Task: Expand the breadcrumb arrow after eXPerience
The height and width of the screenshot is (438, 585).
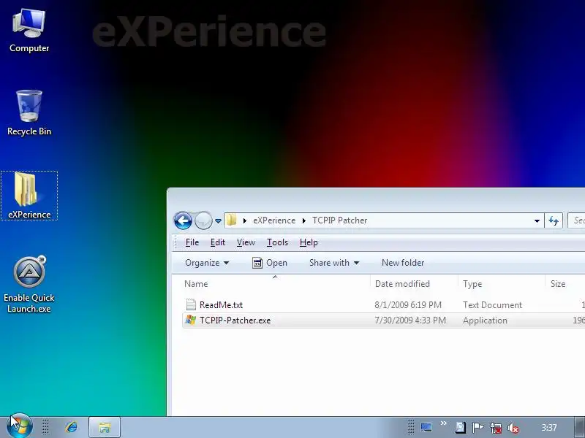Action: (304, 220)
